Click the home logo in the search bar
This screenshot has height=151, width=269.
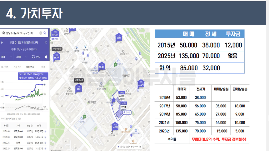coord(3,33)
